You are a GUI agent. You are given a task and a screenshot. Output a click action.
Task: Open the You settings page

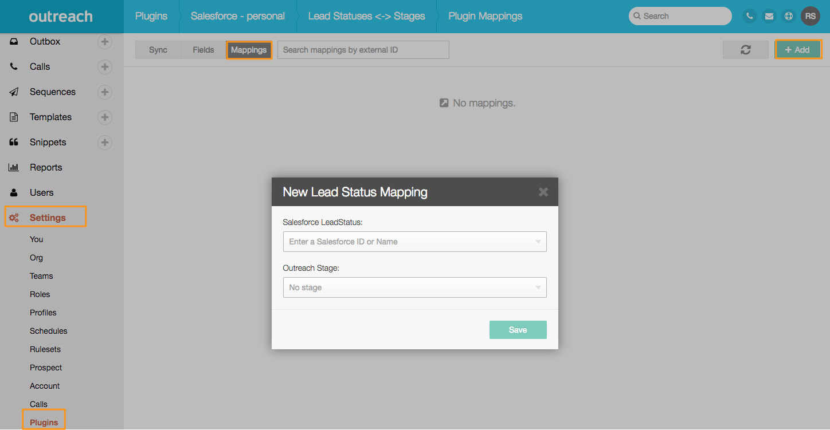pos(37,239)
